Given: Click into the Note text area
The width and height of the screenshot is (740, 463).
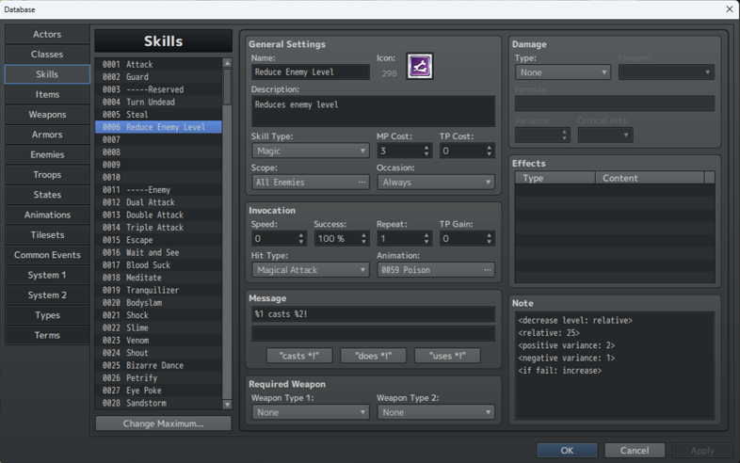Looking at the screenshot, I should [x=615, y=365].
